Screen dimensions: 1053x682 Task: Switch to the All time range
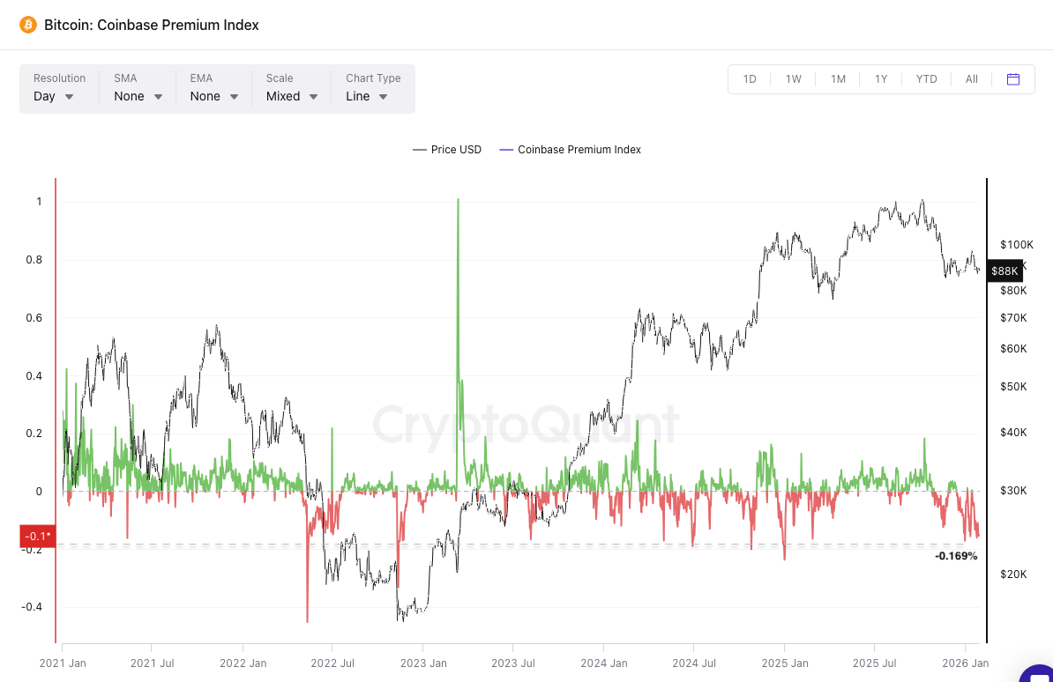(971, 78)
